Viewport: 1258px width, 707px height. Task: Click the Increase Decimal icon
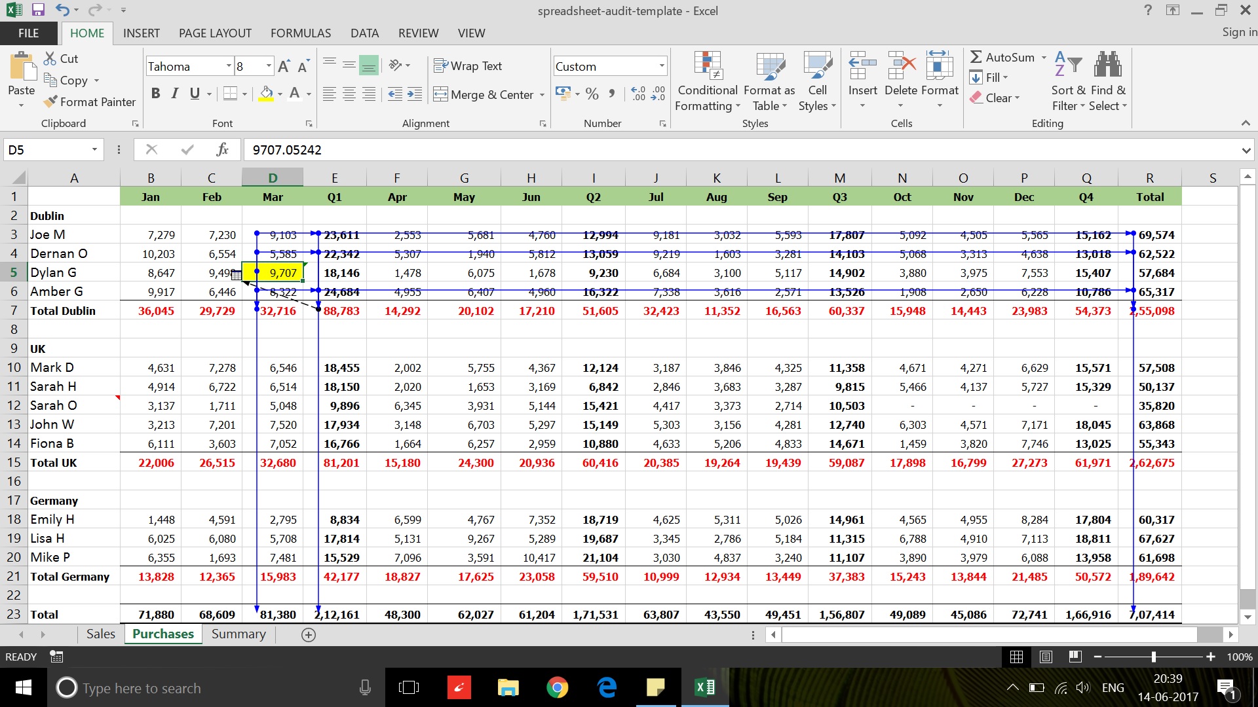point(638,94)
